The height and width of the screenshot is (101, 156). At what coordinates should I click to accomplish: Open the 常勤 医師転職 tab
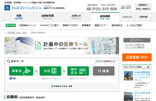19,17
